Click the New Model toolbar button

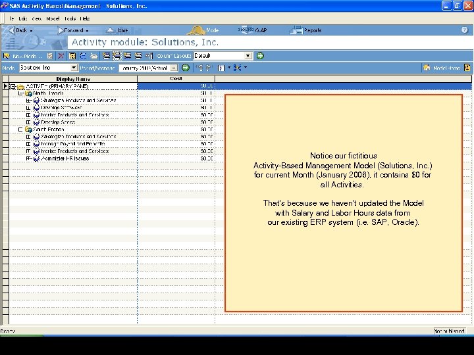click(22, 56)
